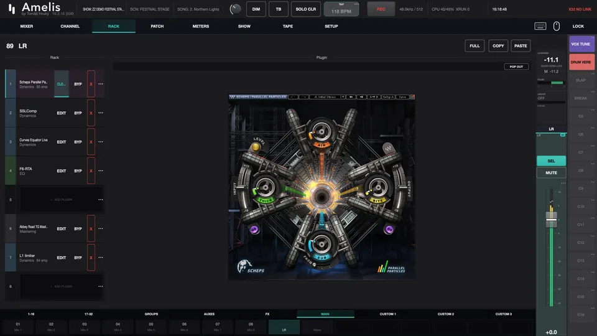This screenshot has width=597, height=336.
Task: Switch to the SHOW tab
Action: [244, 26]
